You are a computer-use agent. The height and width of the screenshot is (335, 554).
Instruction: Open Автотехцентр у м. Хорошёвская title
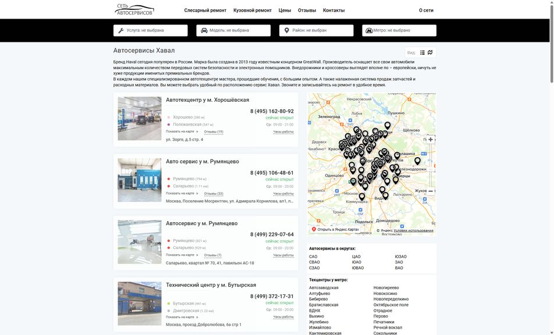(207, 100)
